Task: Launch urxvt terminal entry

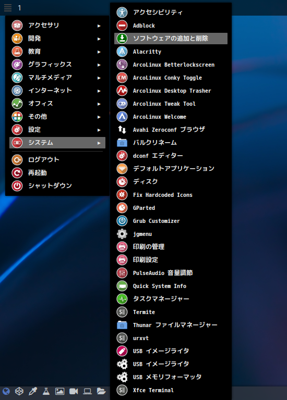Action: (x=171, y=337)
